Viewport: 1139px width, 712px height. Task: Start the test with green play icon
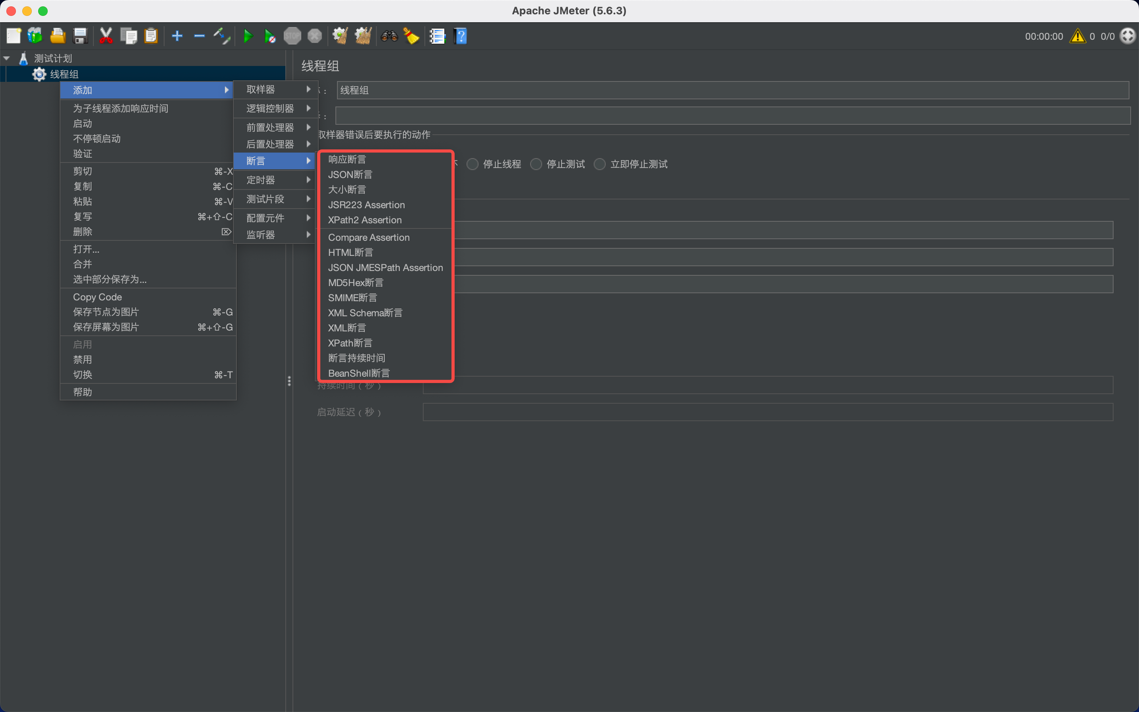click(x=248, y=36)
